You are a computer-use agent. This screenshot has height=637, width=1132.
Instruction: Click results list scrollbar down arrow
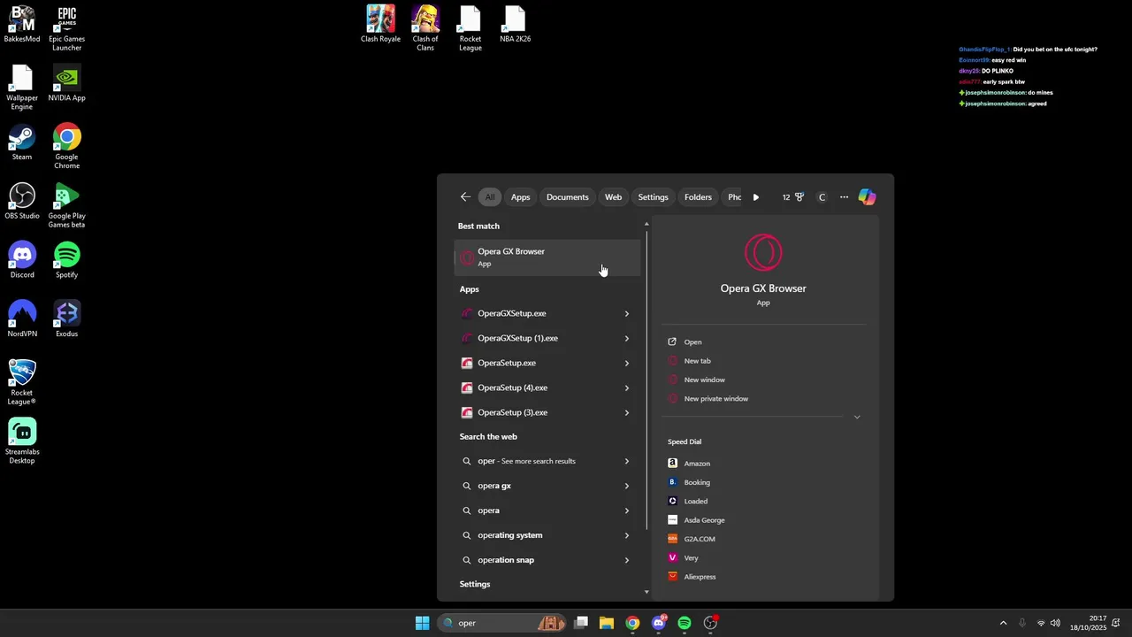pyautogui.click(x=646, y=592)
